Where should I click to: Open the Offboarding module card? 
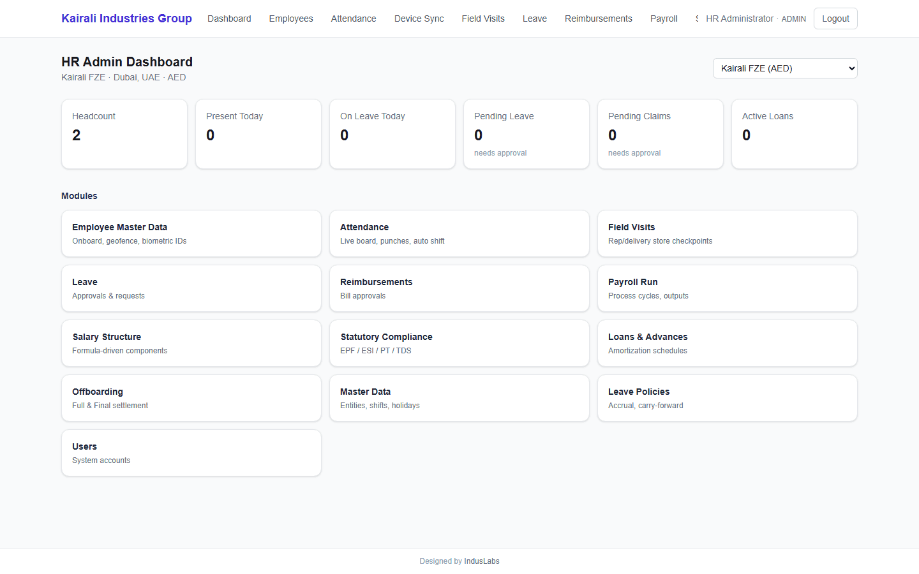click(191, 398)
